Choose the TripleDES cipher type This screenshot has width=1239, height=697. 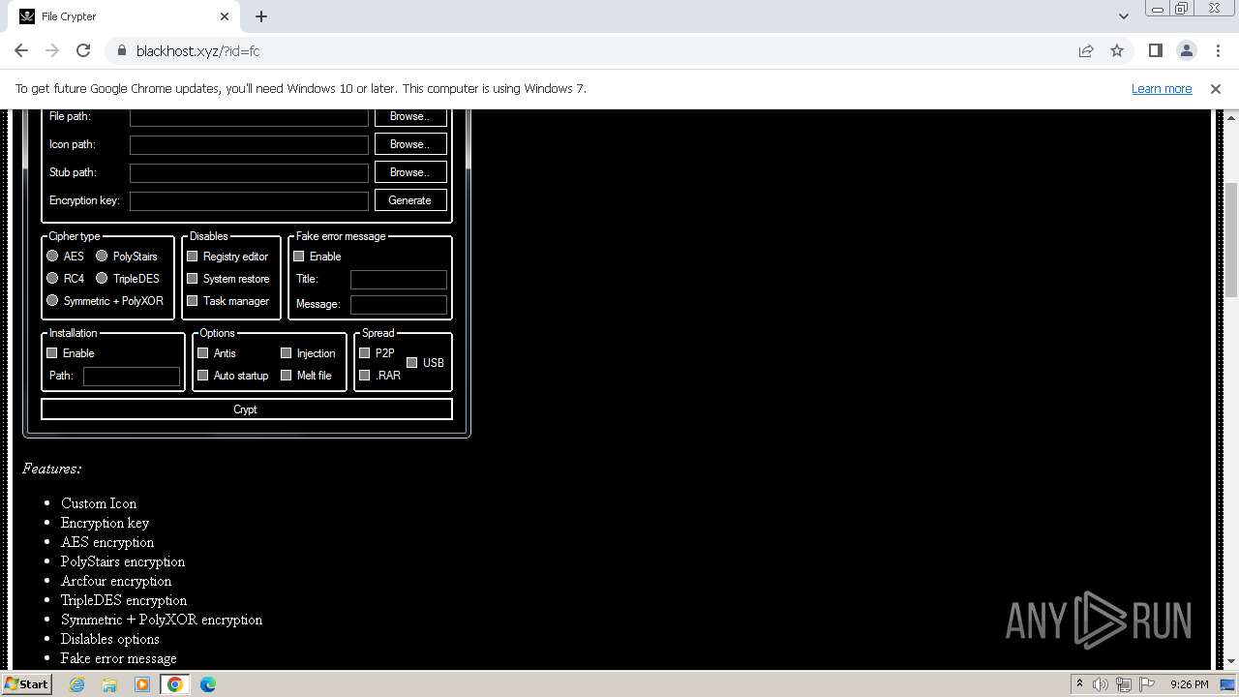(x=102, y=279)
